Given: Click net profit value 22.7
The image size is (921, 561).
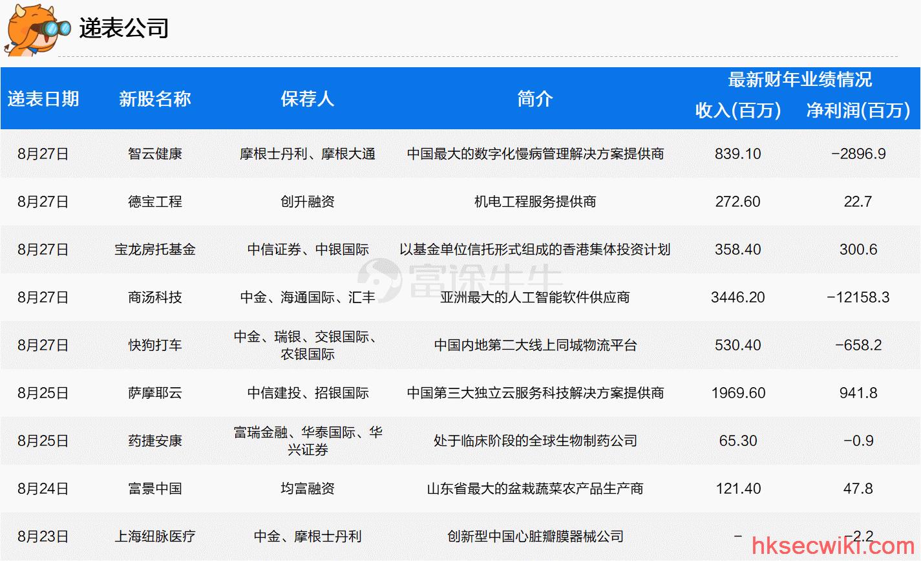Looking at the screenshot, I should coord(858,202).
